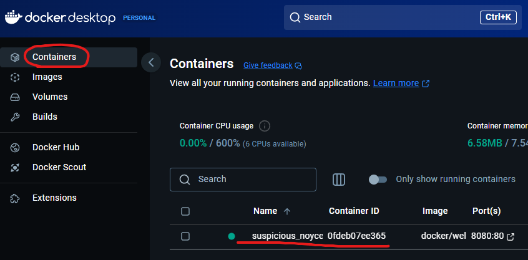Open Docker Scout from the sidebar
The height and width of the screenshot is (260, 528).
pos(69,167)
